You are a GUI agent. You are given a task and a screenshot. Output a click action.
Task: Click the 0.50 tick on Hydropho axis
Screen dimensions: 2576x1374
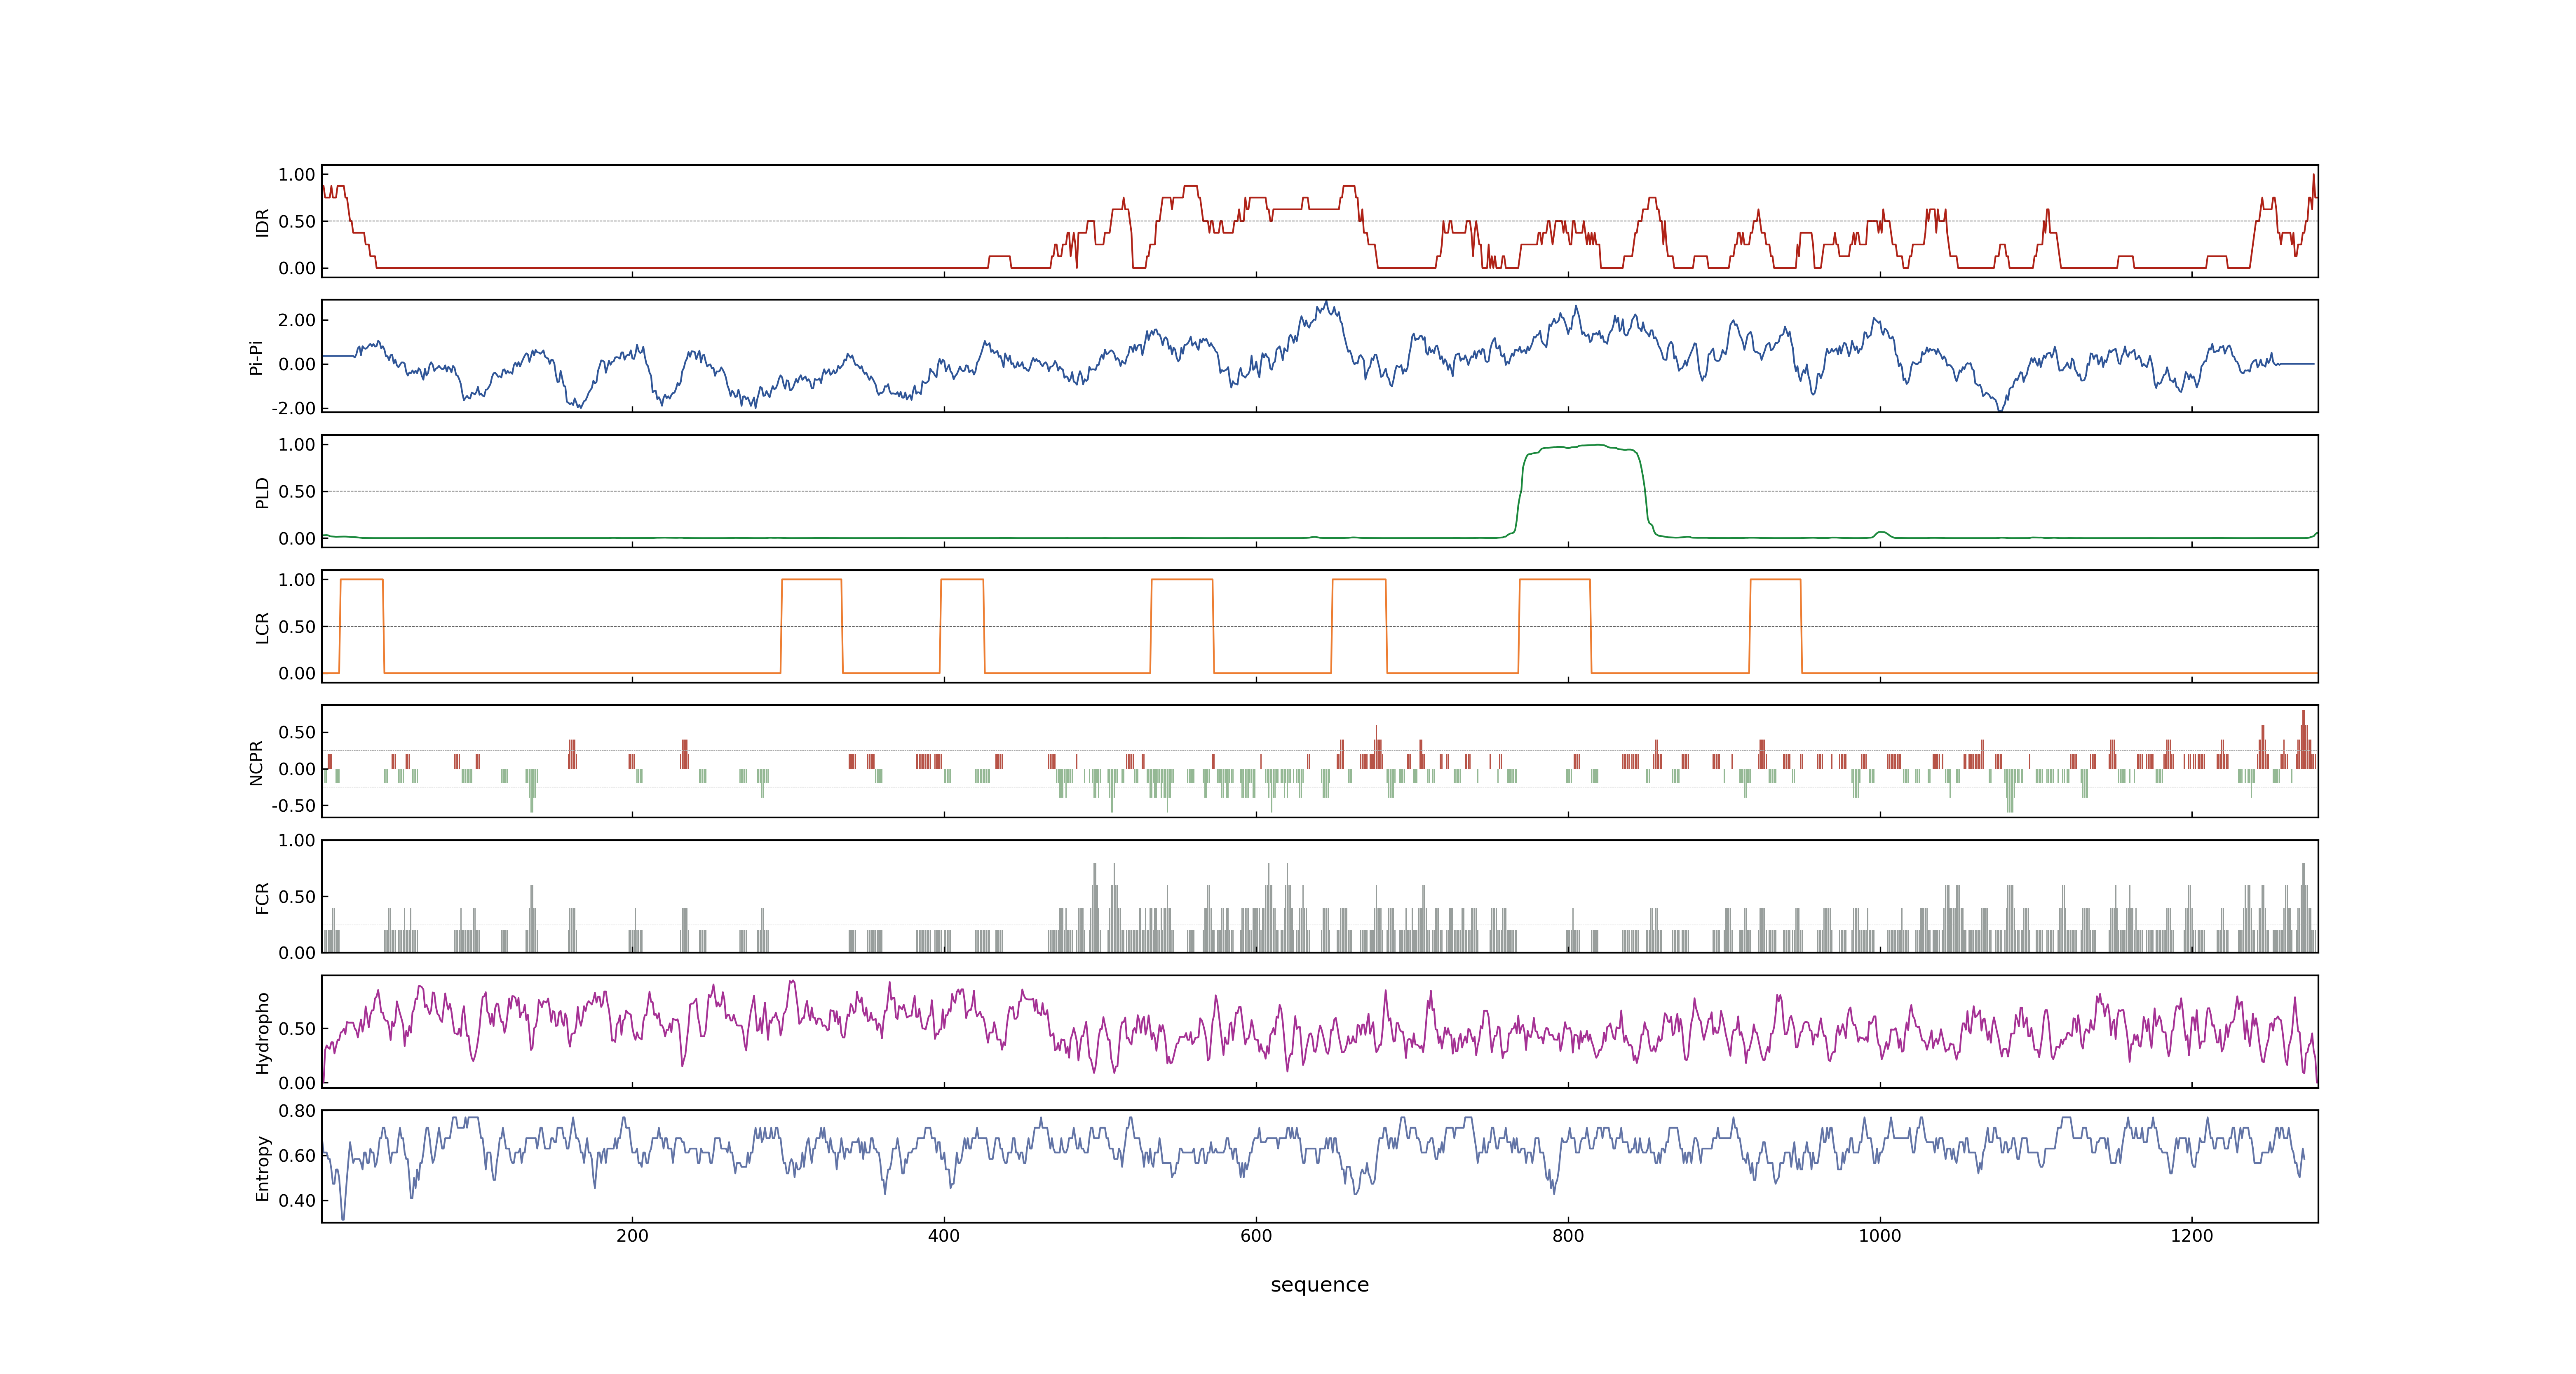tap(297, 1028)
